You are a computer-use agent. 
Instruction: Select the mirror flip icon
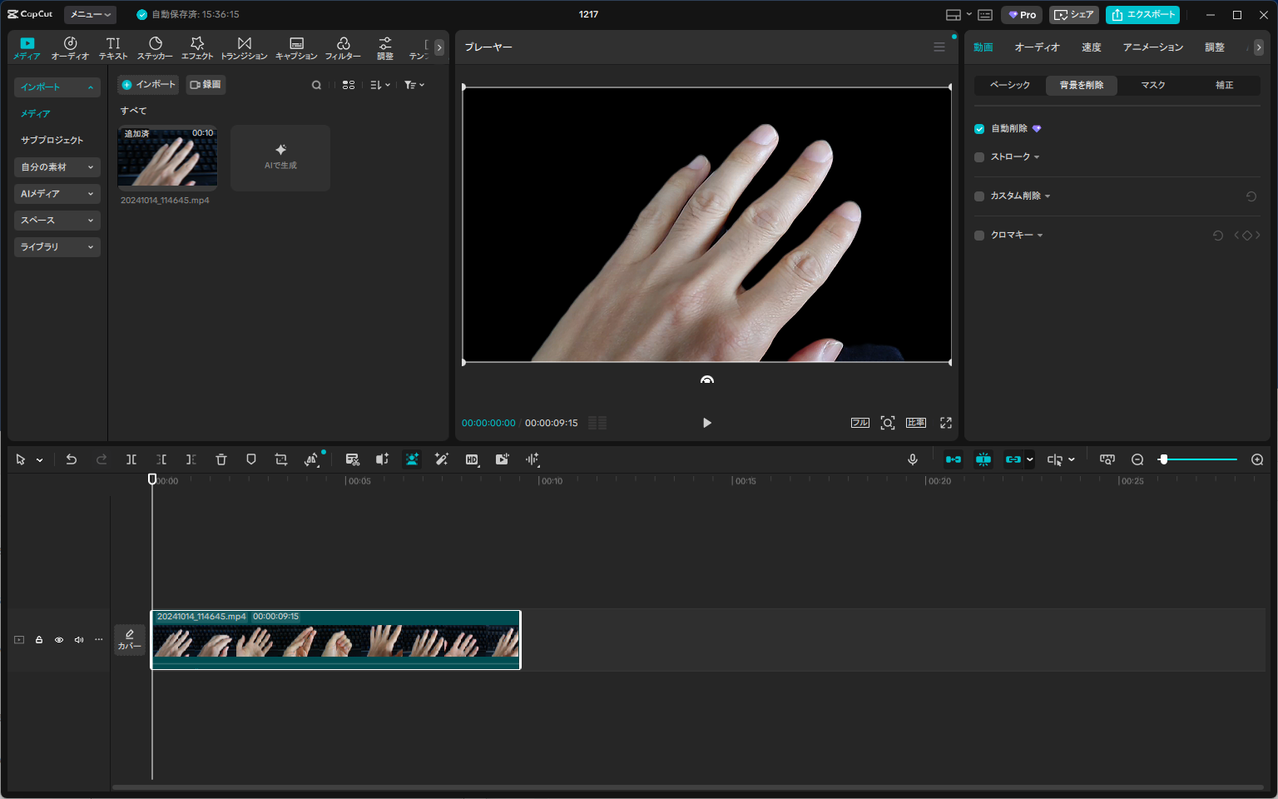[x=311, y=459]
